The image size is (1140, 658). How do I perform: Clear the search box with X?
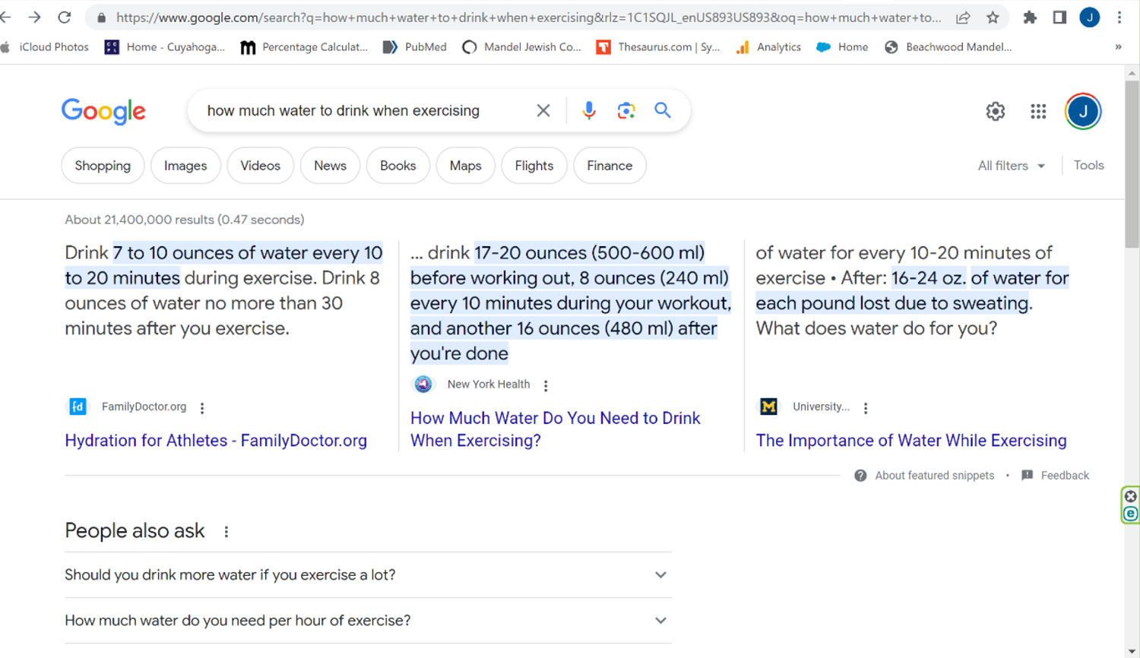coord(543,111)
